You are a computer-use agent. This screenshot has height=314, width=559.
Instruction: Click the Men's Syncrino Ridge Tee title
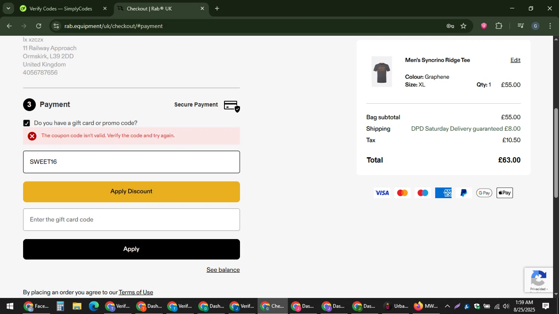[x=438, y=60]
